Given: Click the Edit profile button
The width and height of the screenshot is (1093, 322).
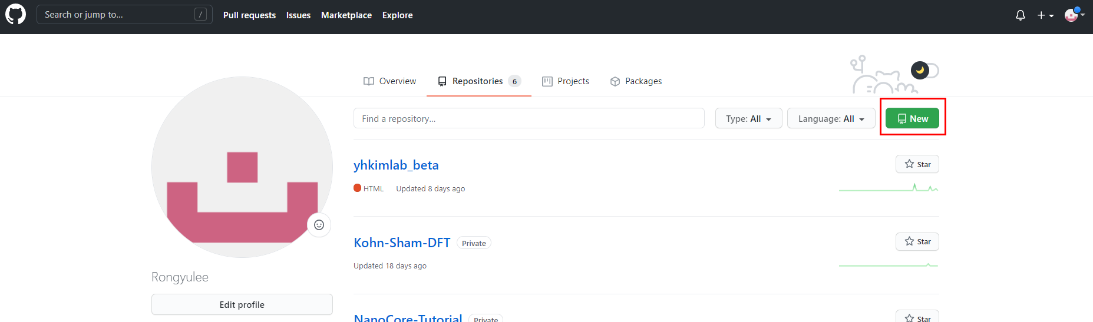Looking at the screenshot, I should coord(242,304).
